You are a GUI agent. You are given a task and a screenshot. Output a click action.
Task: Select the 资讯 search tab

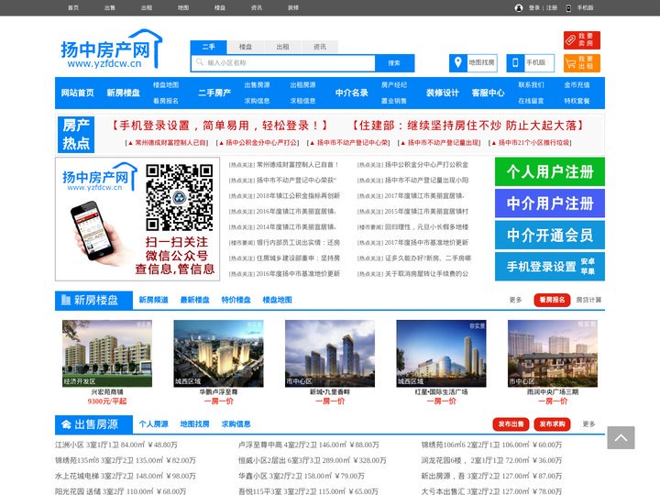320,47
